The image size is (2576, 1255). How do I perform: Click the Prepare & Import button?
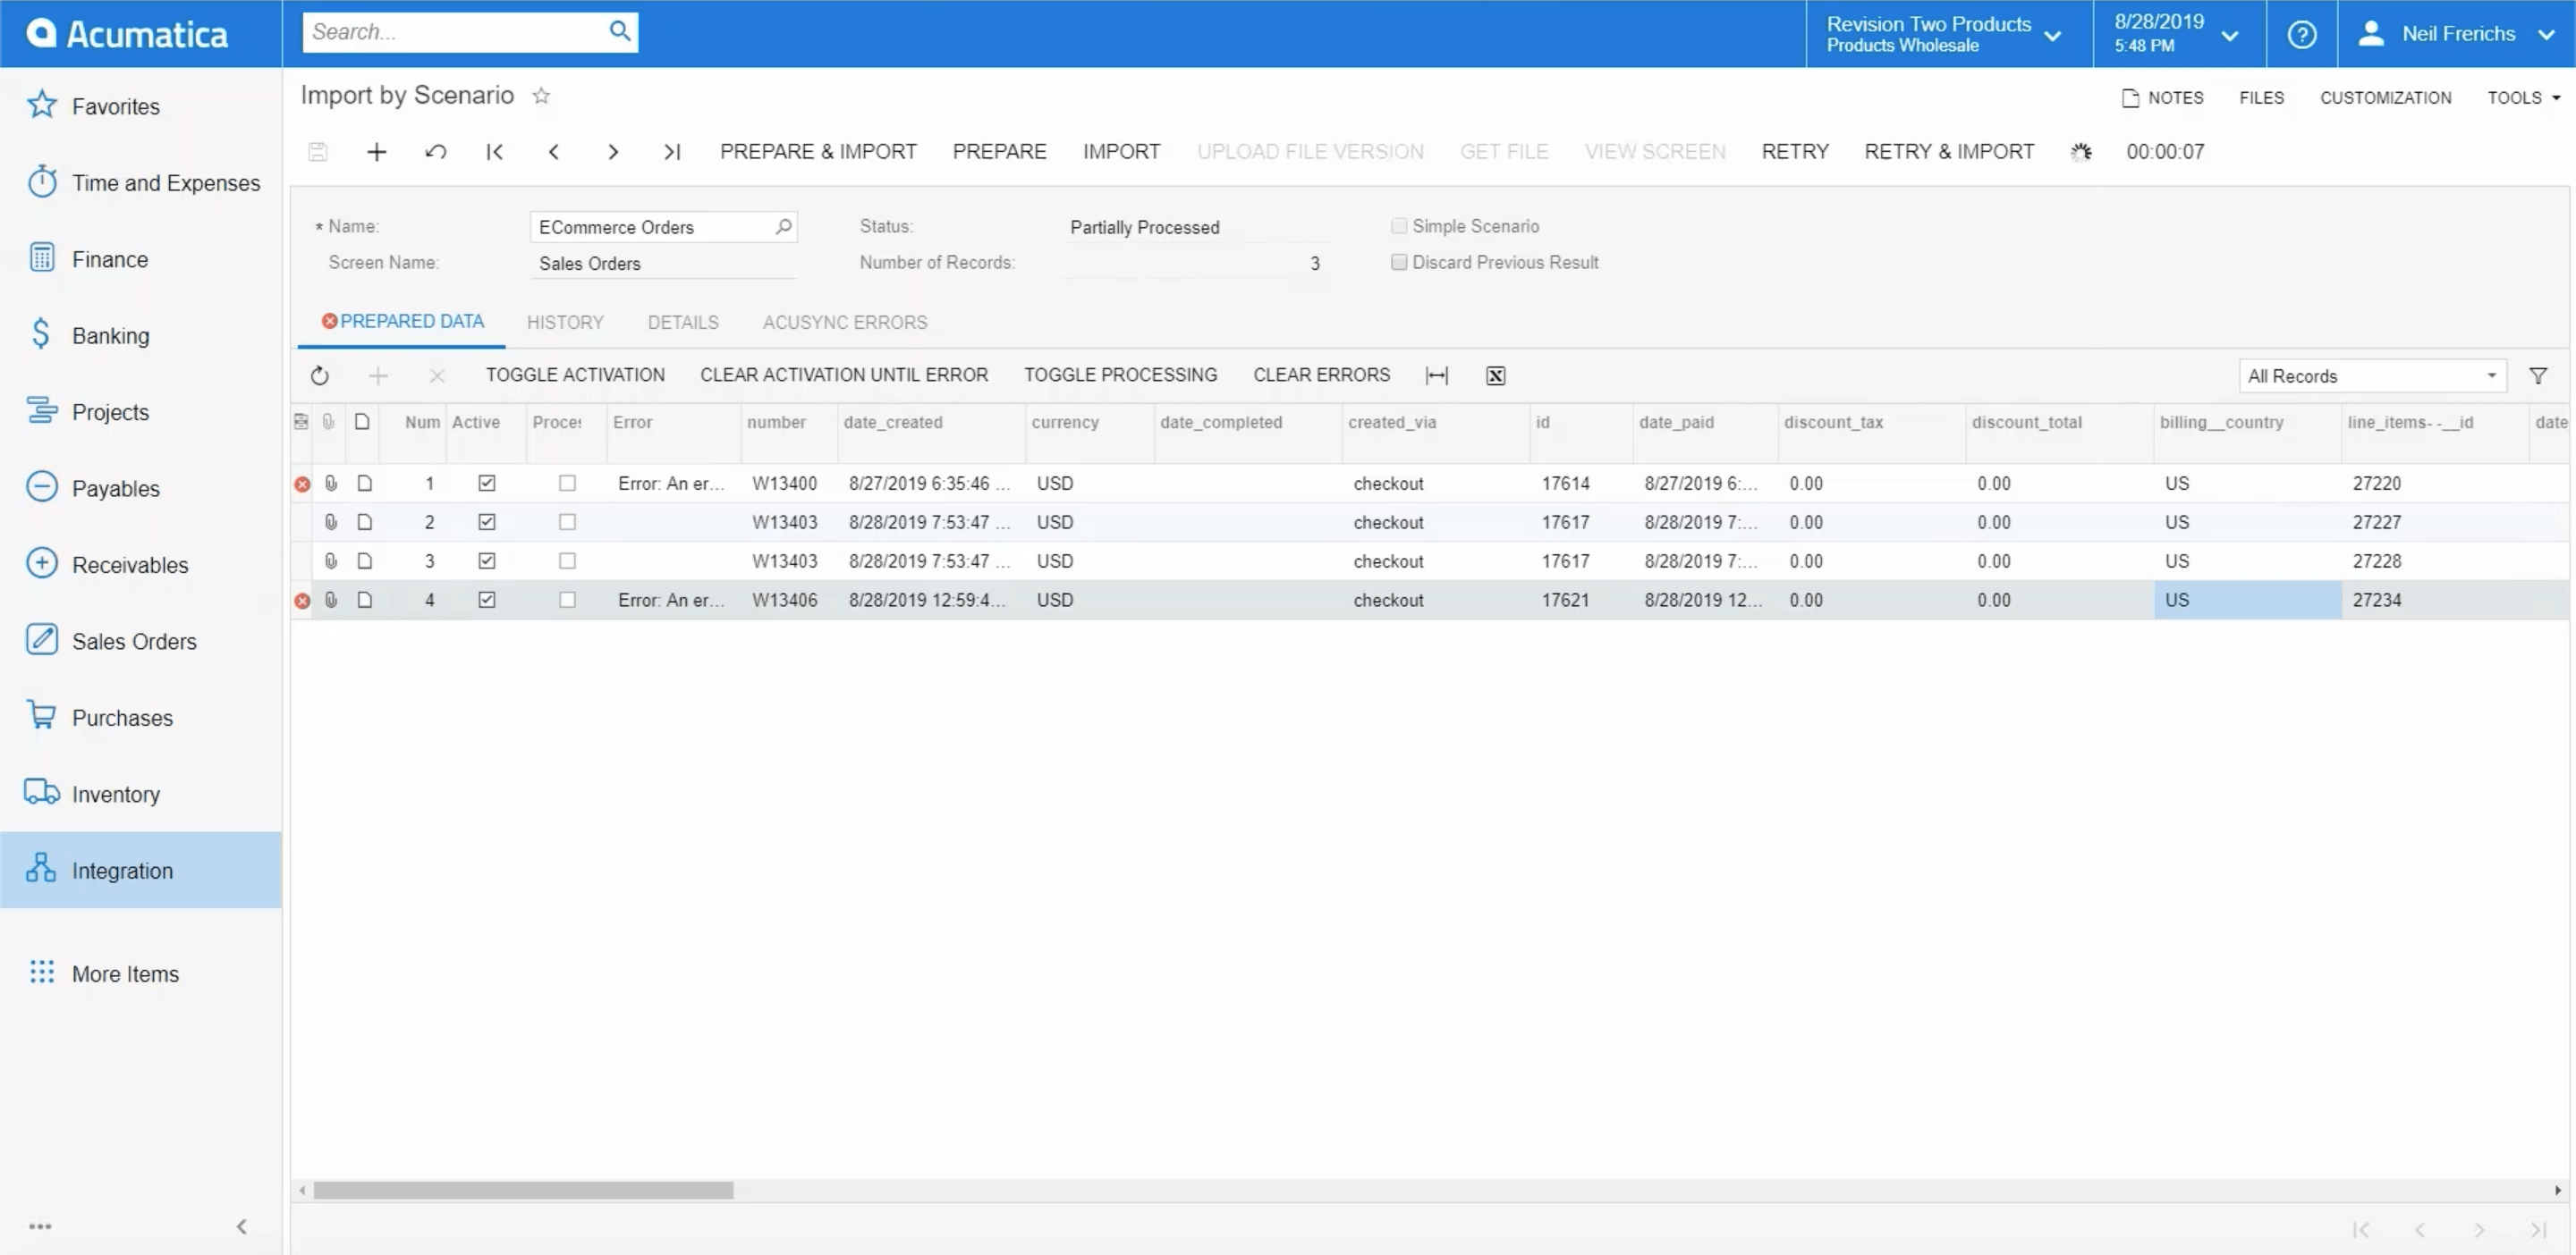click(x=818, y=151)
